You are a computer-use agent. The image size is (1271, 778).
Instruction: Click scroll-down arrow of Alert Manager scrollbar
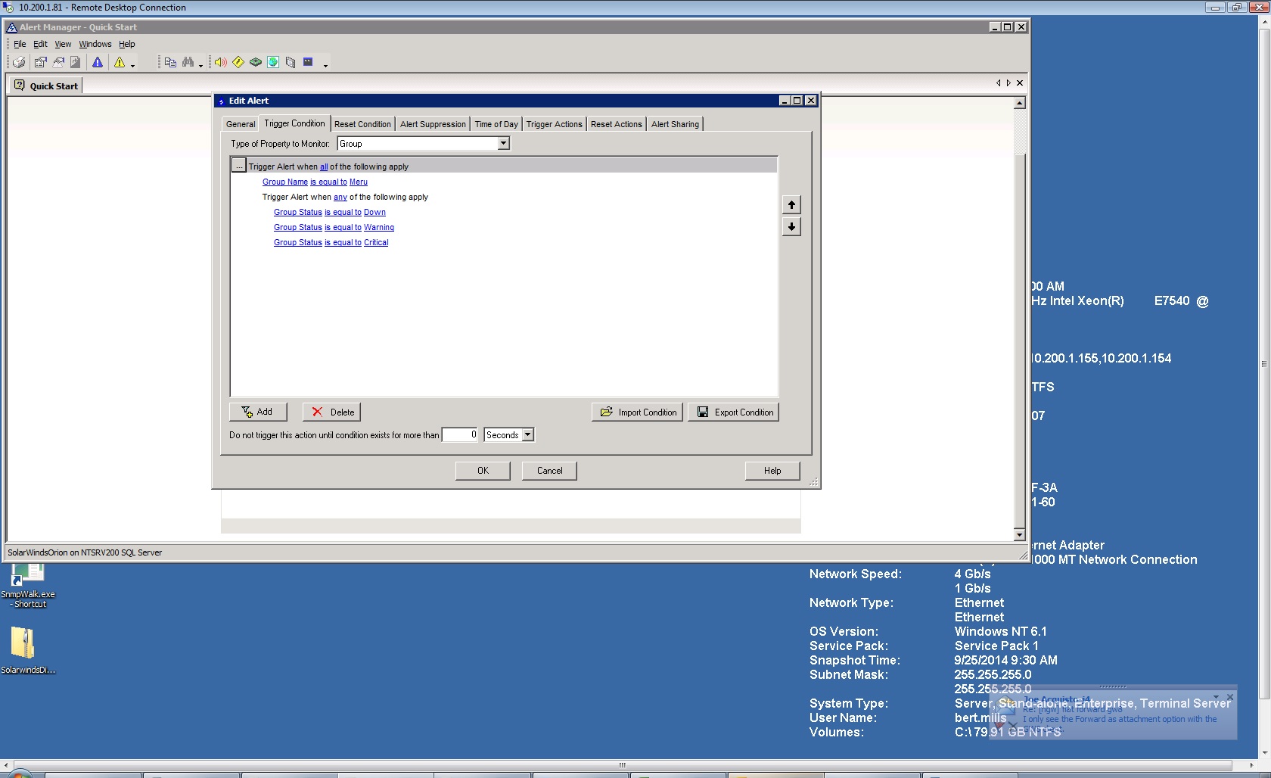1020,535
